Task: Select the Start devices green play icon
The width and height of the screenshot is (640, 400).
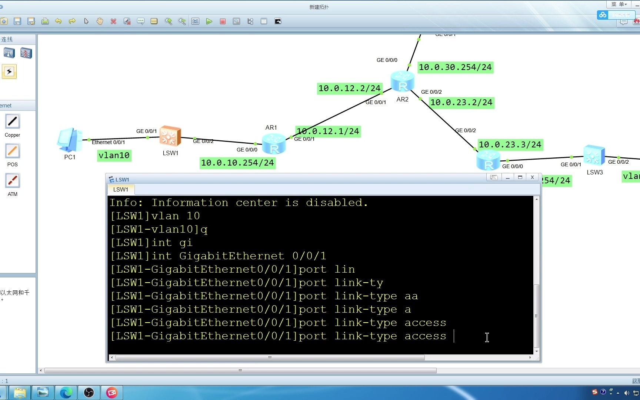Action: [x=209, y=21]
